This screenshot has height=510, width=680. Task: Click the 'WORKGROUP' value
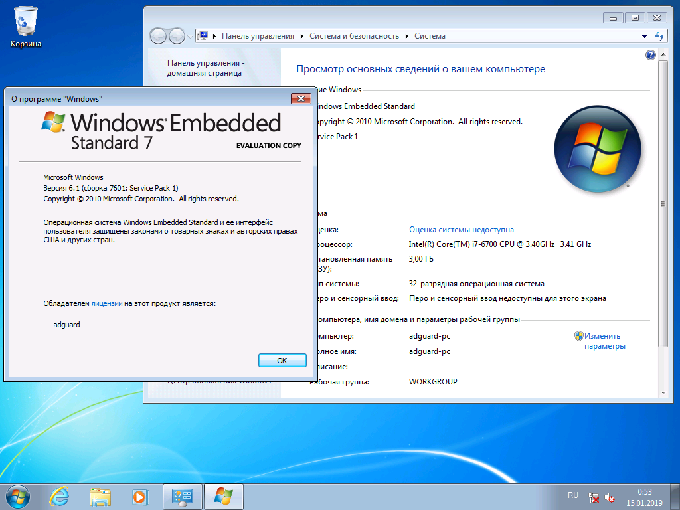[x=433, y=382]
